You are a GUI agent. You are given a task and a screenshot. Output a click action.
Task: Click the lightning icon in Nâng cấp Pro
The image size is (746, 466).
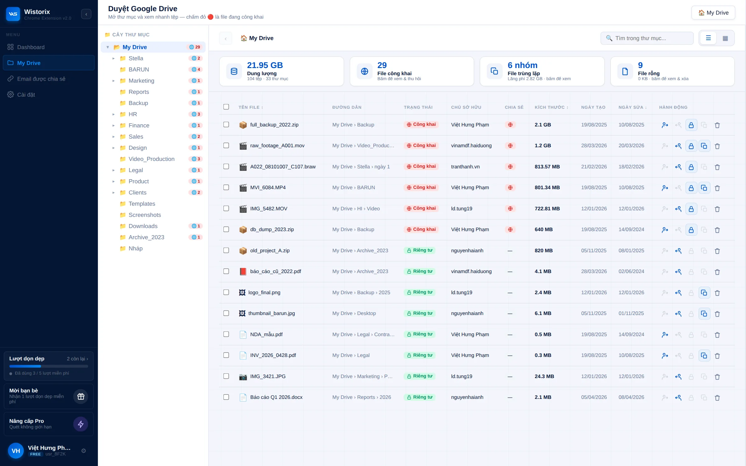(x=81, y=424)
